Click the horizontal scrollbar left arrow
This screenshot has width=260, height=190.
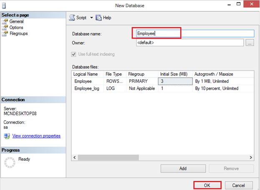(75, 157)
